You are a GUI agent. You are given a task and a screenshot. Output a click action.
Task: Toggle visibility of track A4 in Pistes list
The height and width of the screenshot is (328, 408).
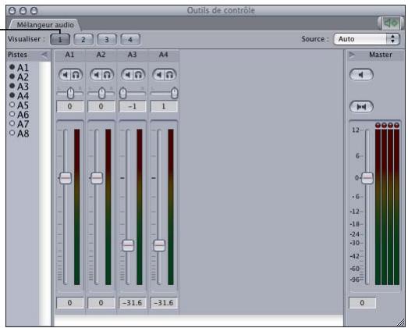coord(12,95)
